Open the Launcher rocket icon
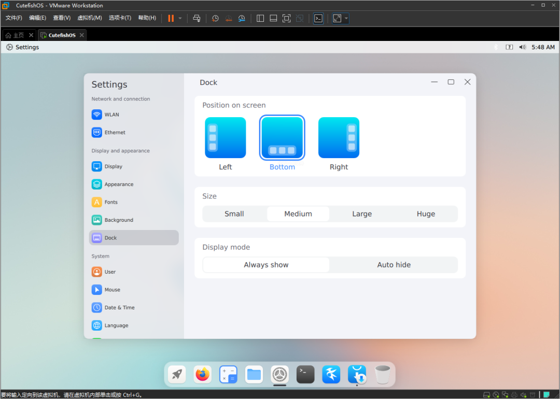This screenshot has height=399, width=560. [177, 374]
